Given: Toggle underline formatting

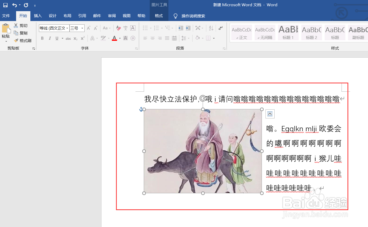Looking at the screenshot, I should pos(57,38).
